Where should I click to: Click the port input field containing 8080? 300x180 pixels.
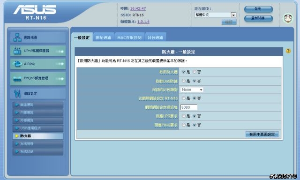click(x=189, y=107)
